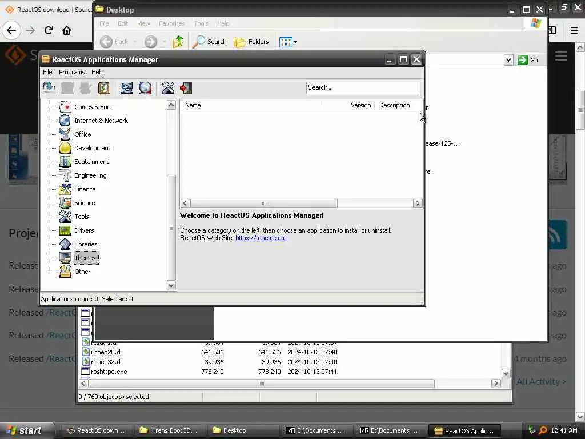Click the Install toolbar icon in Applications Manager

[x=49, y=88]
